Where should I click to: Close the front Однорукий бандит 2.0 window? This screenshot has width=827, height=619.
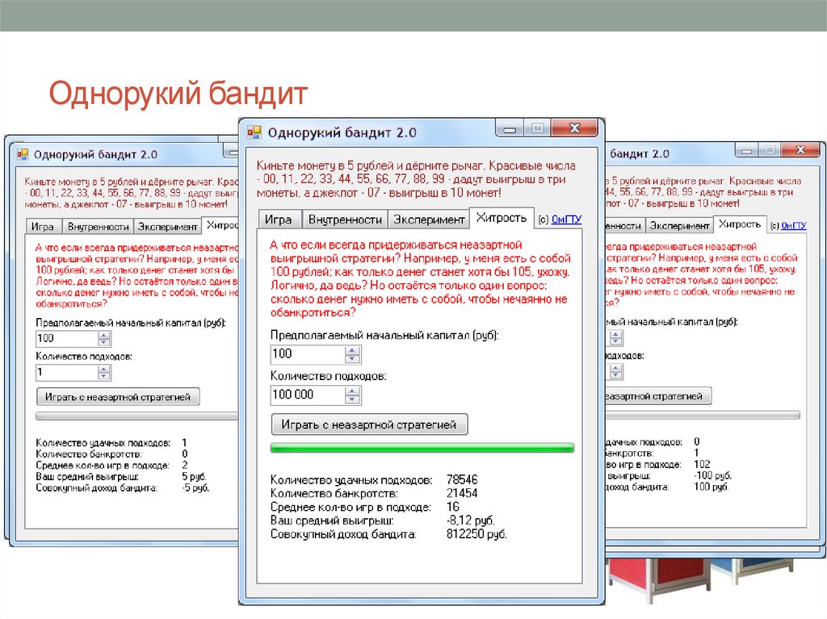(x=574, y=128)
